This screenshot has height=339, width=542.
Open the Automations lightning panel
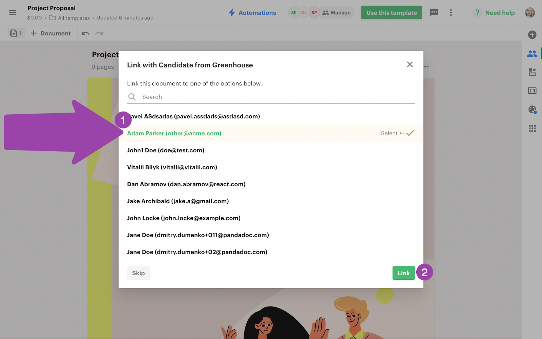pos(252,13)
